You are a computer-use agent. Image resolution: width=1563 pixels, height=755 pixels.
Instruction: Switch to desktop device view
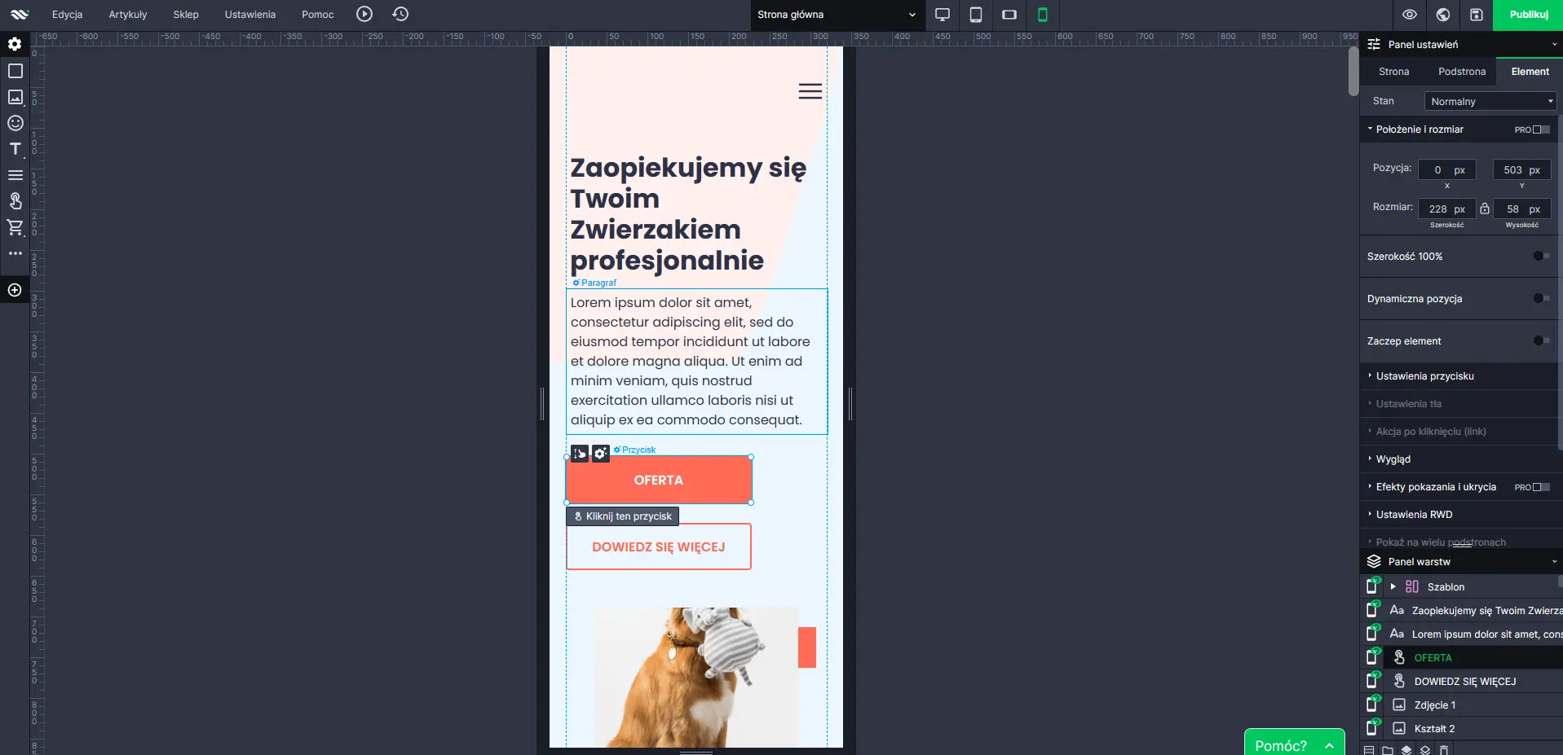coord(943,15)
